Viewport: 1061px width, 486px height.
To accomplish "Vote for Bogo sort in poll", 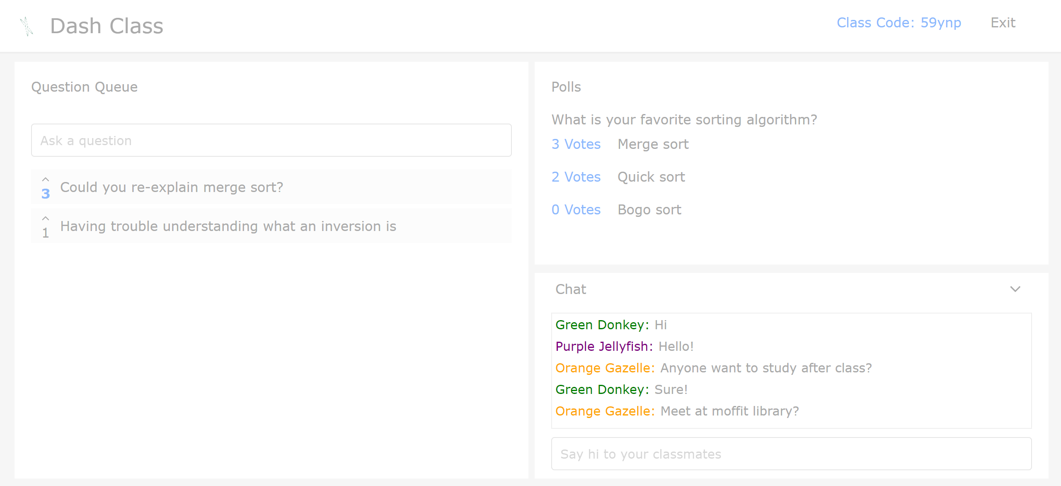I will (x=576, y=210).
